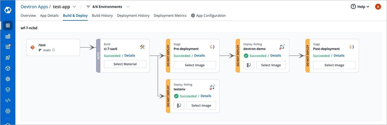The height and width of the screenshot is (125, 387).
Task: Open the code brackets icon in the sidebar
Action: pos(8,100)
